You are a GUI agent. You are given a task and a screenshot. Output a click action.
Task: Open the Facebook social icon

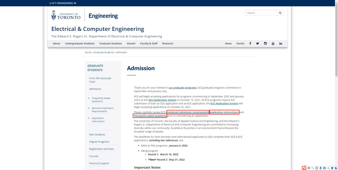pos(250,43)
